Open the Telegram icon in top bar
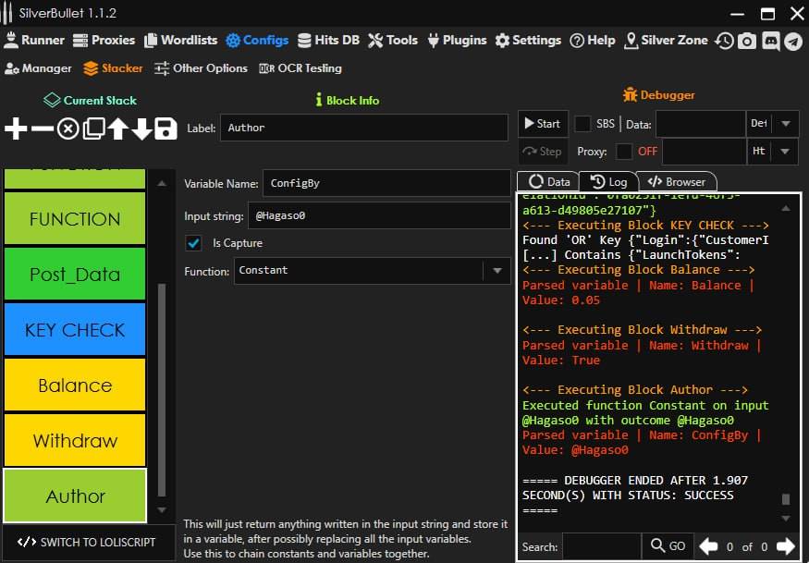The image size is (809, 563). pyautogui.click(x=792, y=41)
